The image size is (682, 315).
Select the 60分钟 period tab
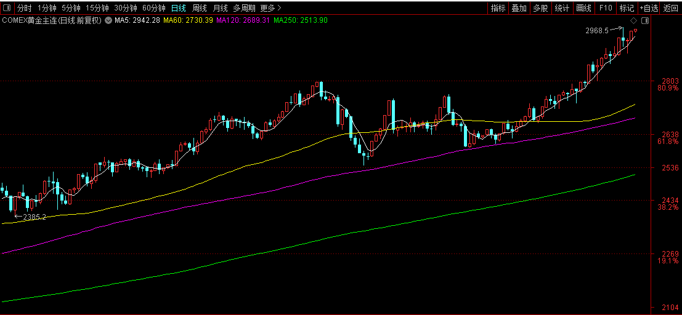click(x=154, y=8)
